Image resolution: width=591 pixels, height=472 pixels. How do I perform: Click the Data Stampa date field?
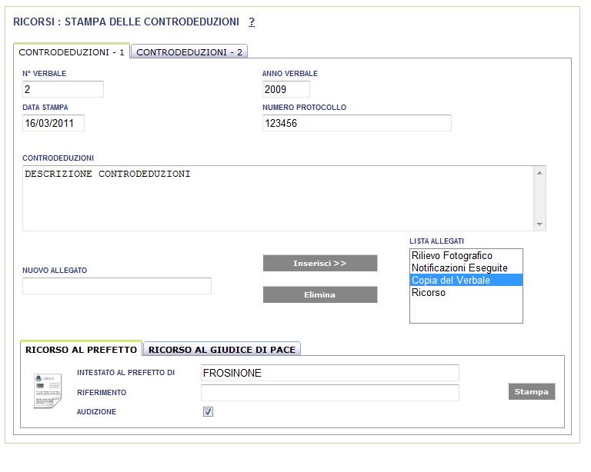[53, 123]
